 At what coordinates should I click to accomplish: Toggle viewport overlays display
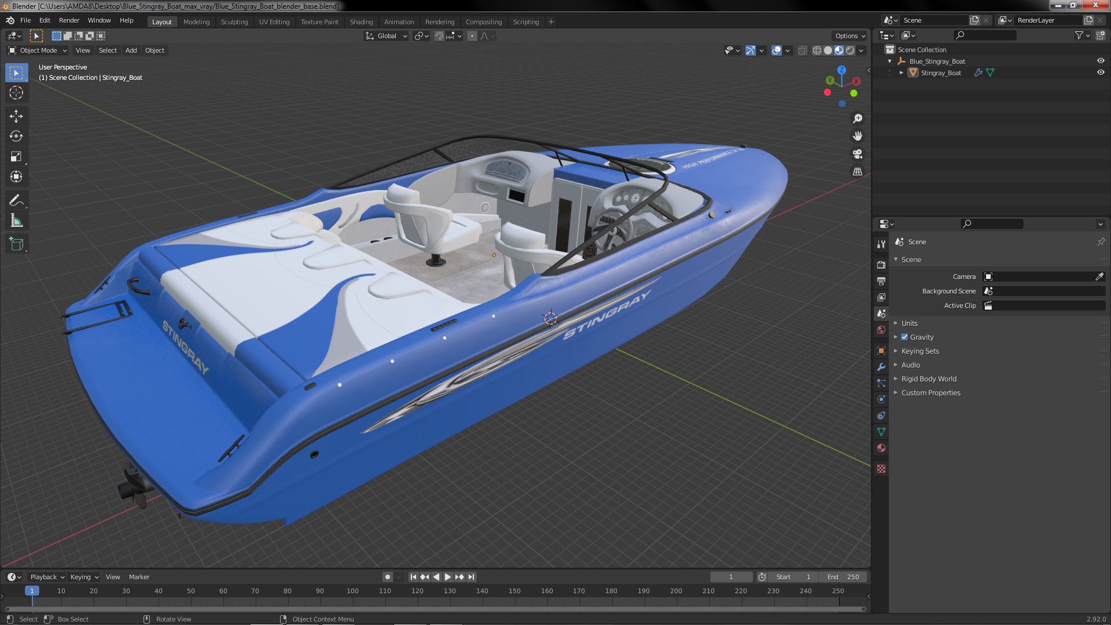777,50
